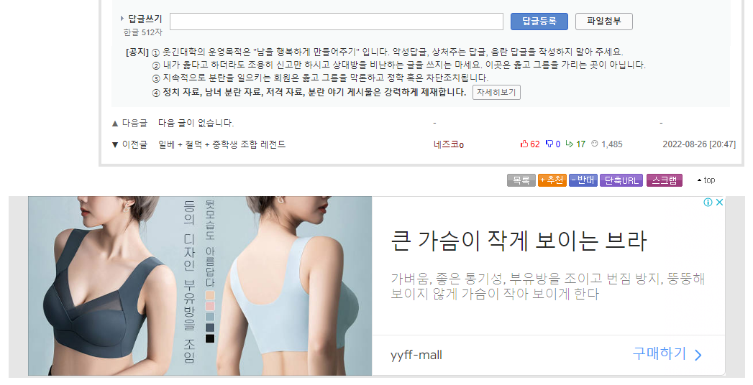Click the 구매하기 chevron arrow
Viewport: 753px width, 385px height.
698,355
